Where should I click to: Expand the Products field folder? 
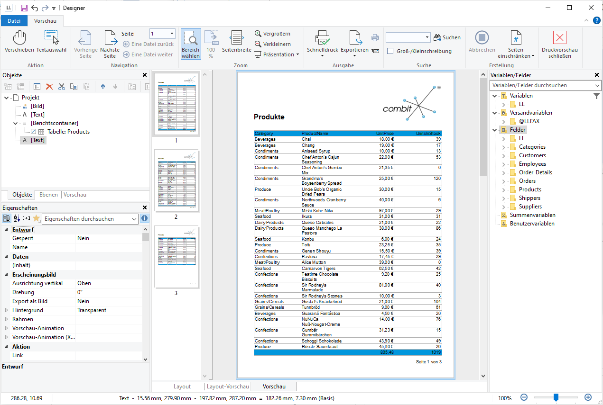[x=503, y=189]
